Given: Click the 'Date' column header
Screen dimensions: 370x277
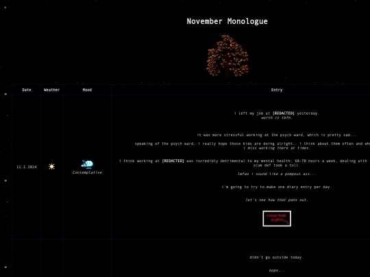Looking at the screenshot, I should pos(27,90).
